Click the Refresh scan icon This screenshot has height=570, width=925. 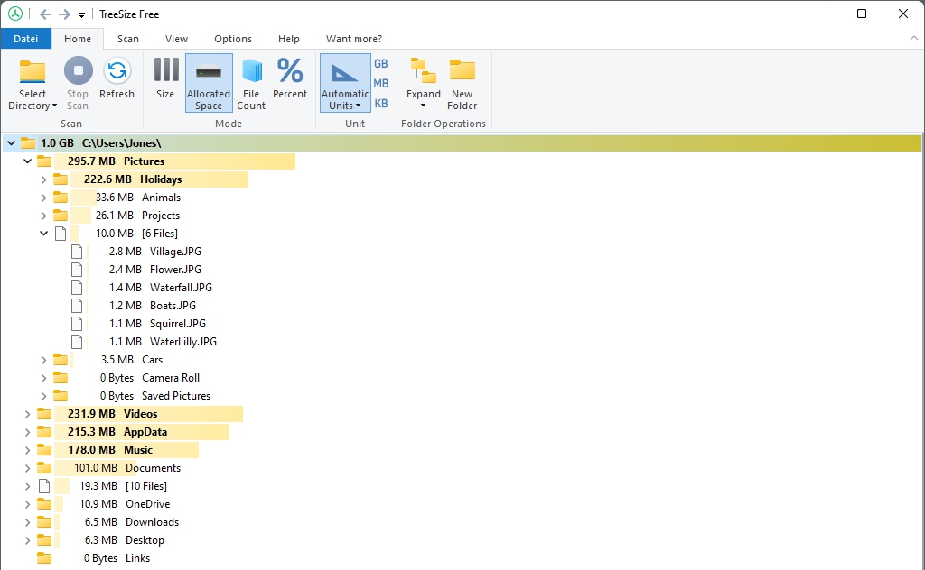point(117,72)
